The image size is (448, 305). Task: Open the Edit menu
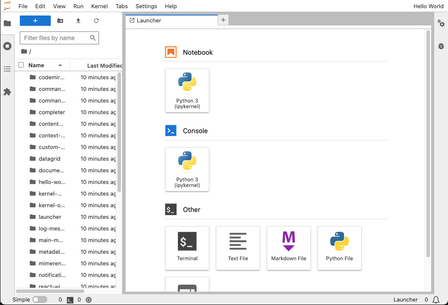[40, 6]
